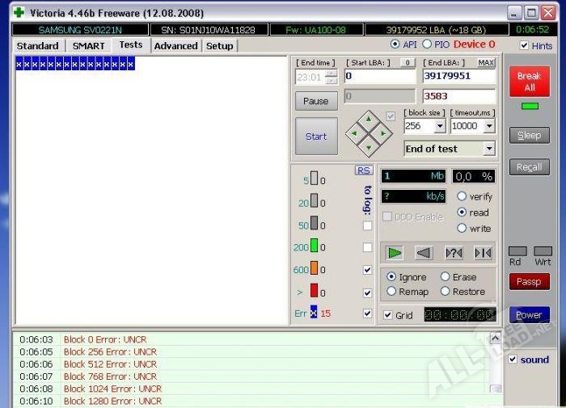
Task: Select the verify radio button
Action: point(463,196)
